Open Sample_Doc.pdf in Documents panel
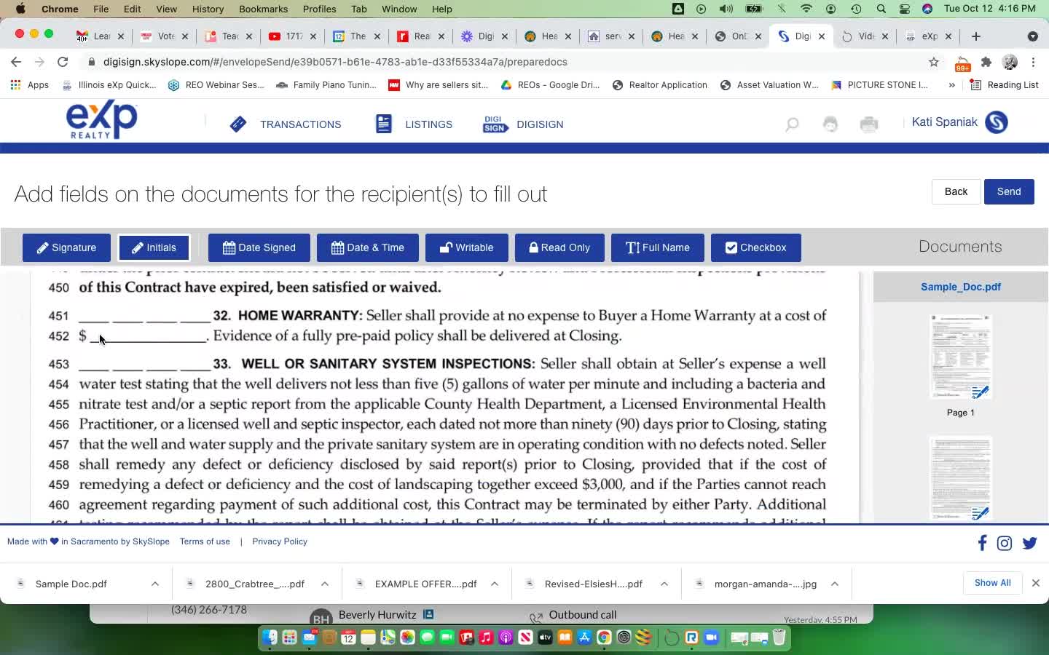Image resolution: width=1049 pixels, height=655 pixels. (x=960, y=287)
